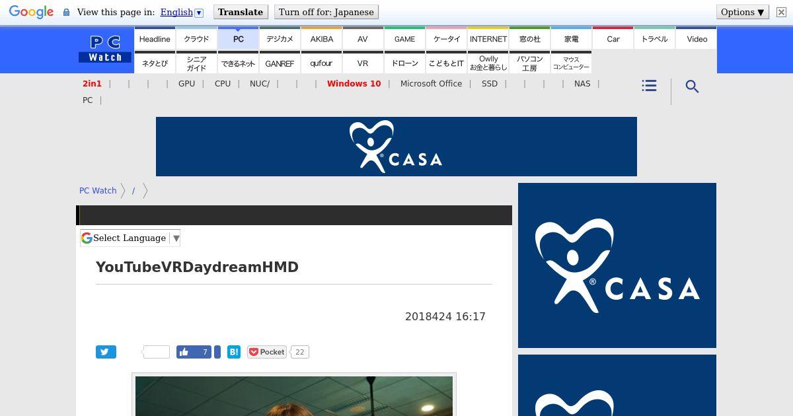The width and height of the screenshot is (793, 416).
Task: Click the article photo thumbnail
Action: click(294, 396)
